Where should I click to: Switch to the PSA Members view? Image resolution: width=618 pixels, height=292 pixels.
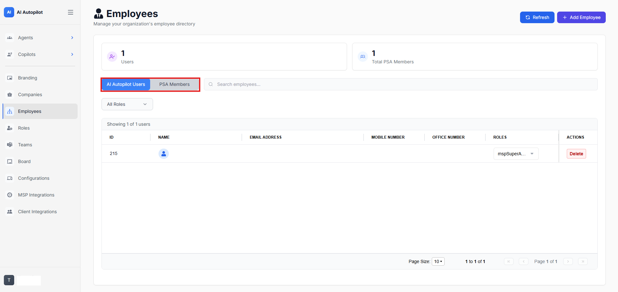point(174,84)
